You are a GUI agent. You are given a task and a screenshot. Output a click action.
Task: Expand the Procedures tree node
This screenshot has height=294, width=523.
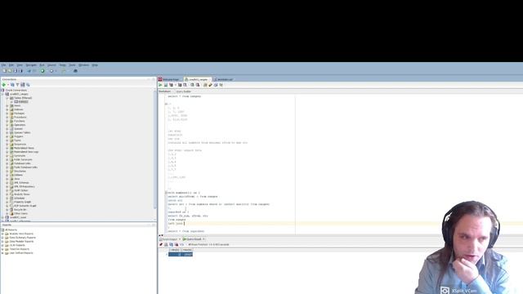[x=7, y=118]
